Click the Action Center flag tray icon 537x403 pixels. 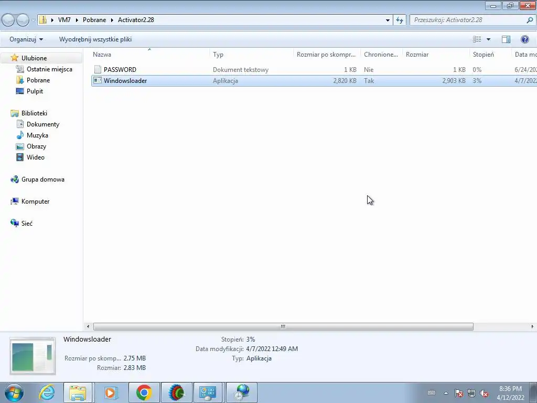[459, 393]
